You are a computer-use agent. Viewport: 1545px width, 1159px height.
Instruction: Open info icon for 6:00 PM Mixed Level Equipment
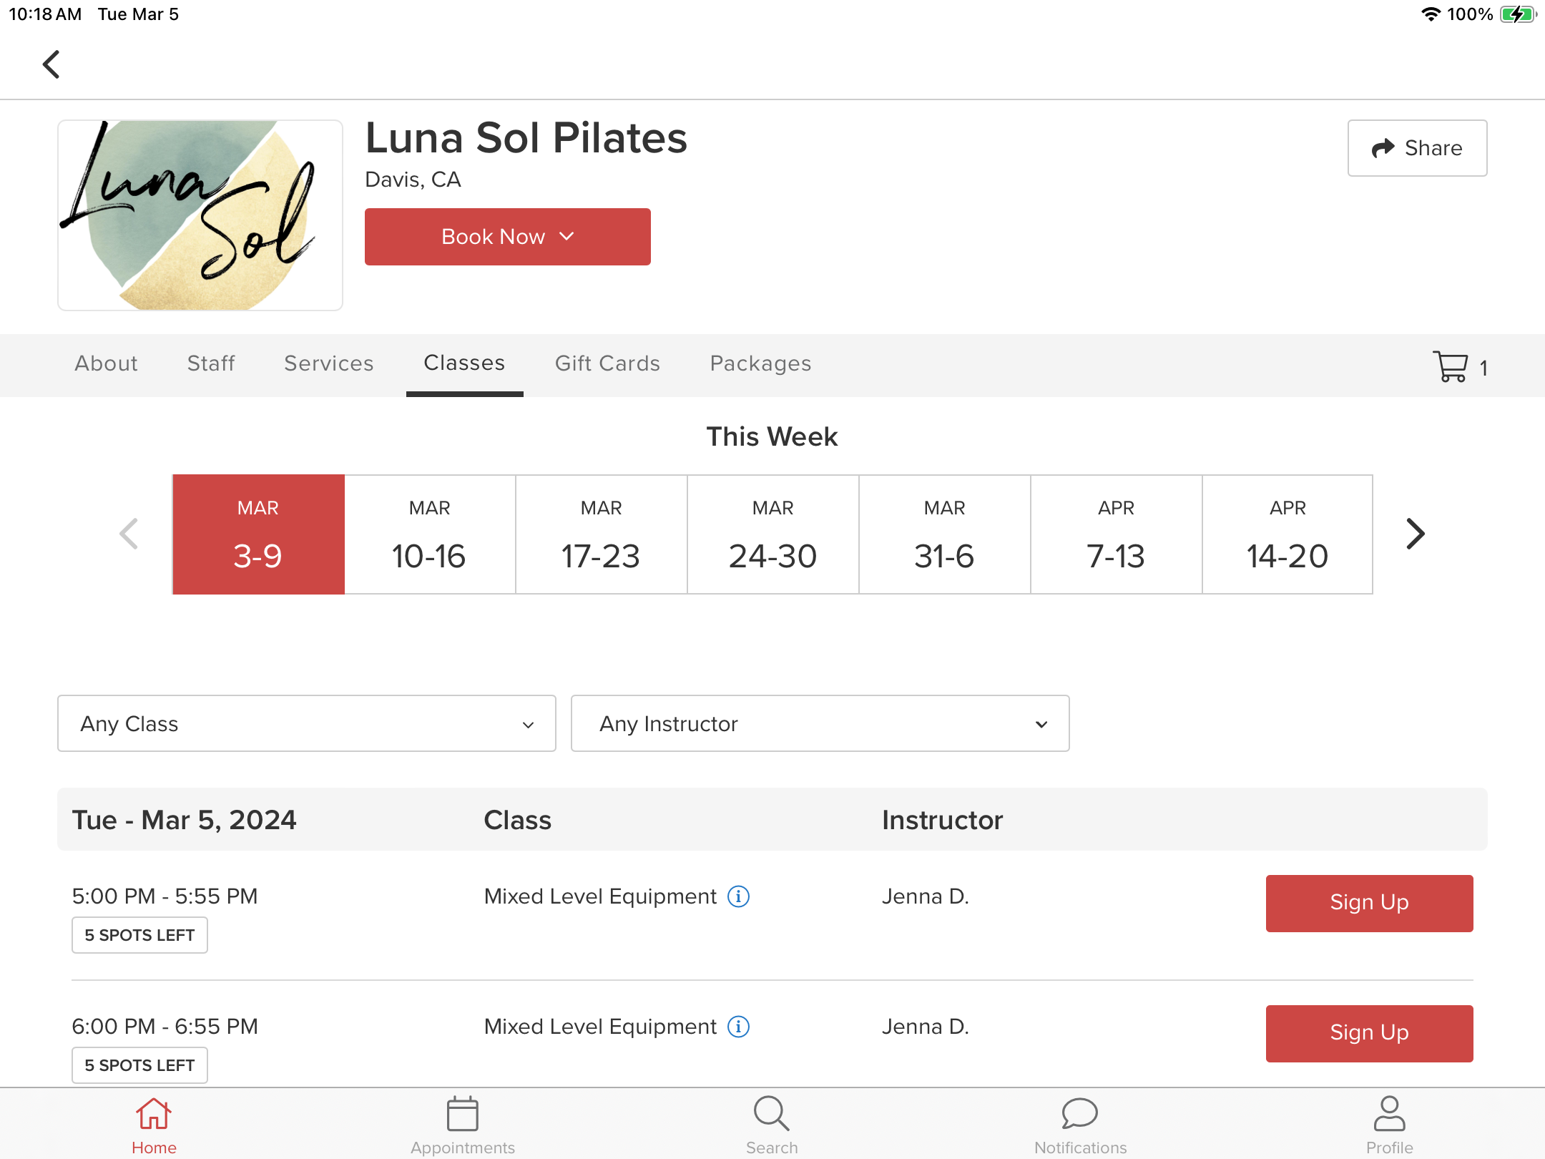coord(738,1026)
